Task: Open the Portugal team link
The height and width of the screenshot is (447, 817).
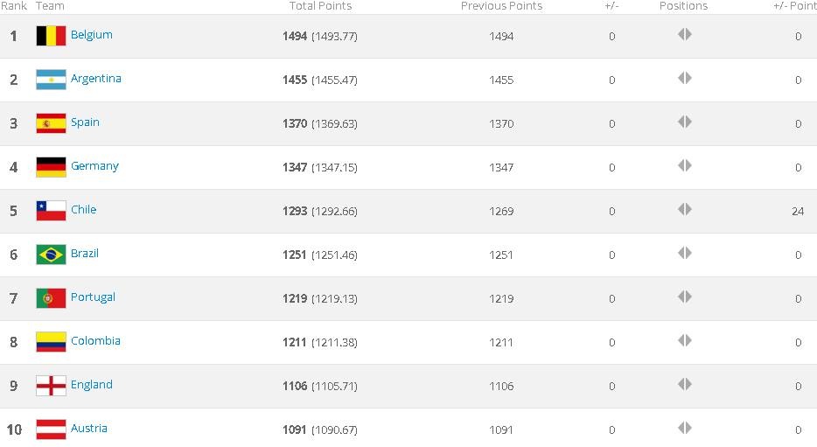Action: point(93,297)
